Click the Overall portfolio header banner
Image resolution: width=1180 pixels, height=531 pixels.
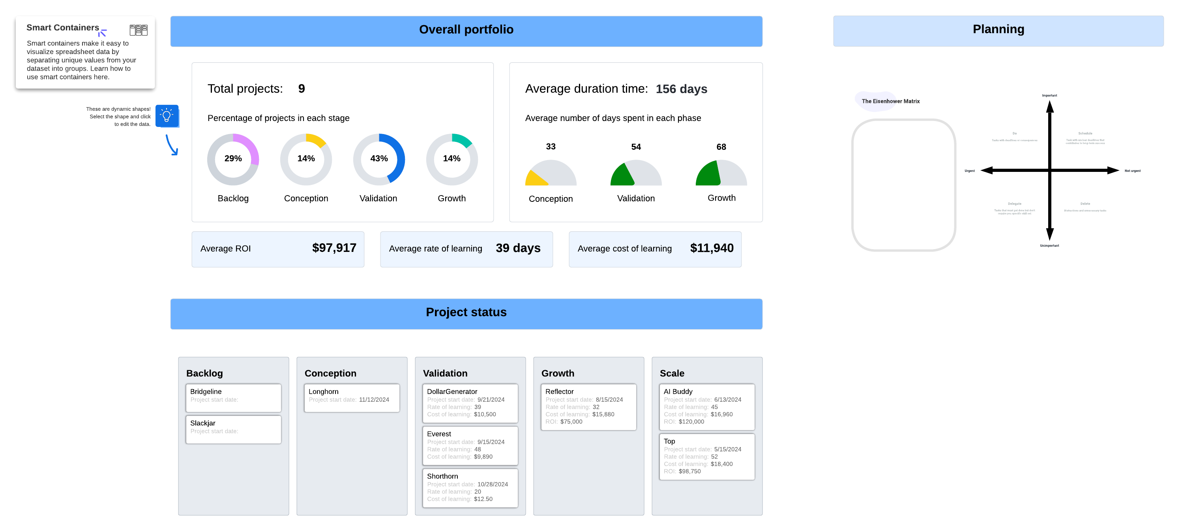[x=466, y=31]
